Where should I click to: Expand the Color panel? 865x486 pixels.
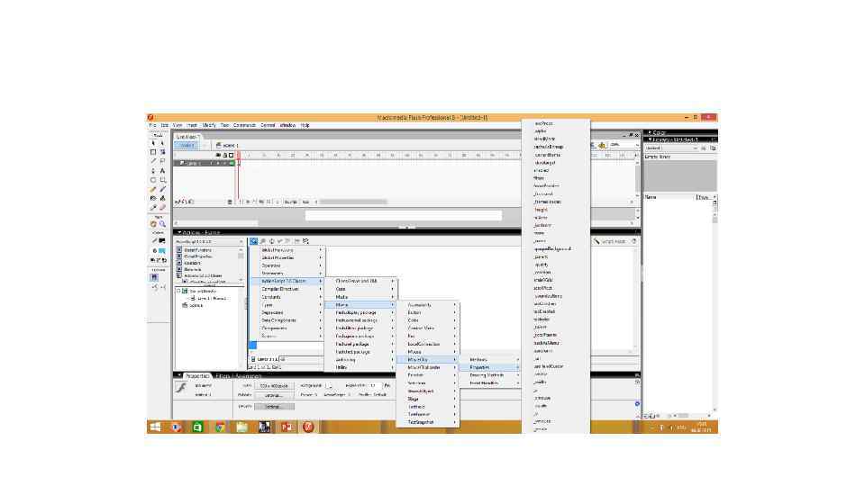tap(651, 133)
